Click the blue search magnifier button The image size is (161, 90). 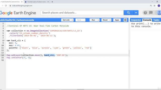pyautogui.click(x=129, y=13)
